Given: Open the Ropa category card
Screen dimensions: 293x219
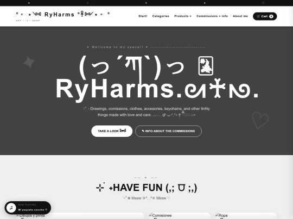Looking at the screenshot, I should pos(246,216).
